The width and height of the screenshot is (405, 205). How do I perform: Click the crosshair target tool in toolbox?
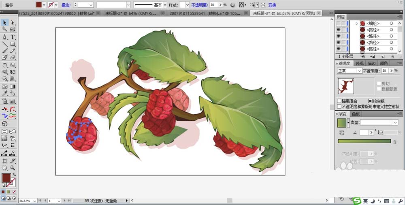(x=4, y=124)
